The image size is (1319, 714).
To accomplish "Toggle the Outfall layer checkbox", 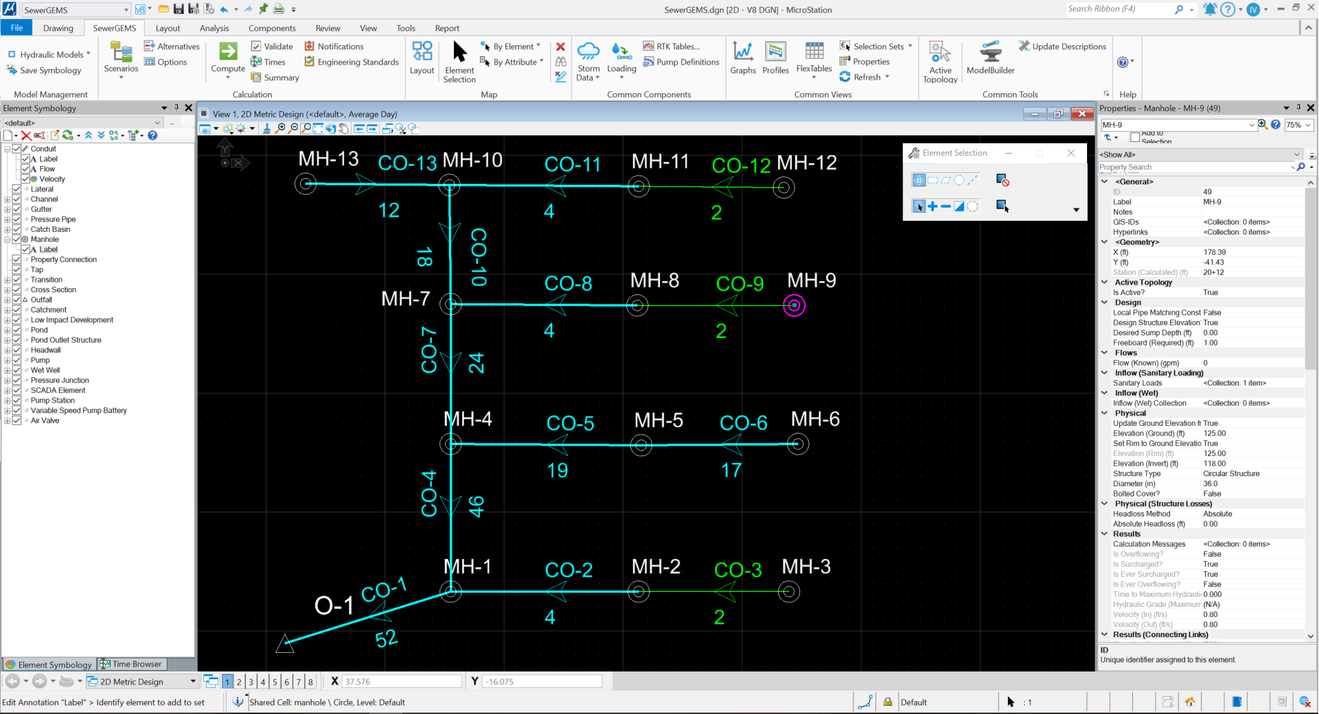I will coord(17,300).
